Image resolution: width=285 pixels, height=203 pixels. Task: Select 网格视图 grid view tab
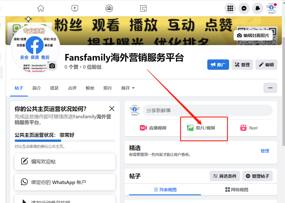pos(237,190)
